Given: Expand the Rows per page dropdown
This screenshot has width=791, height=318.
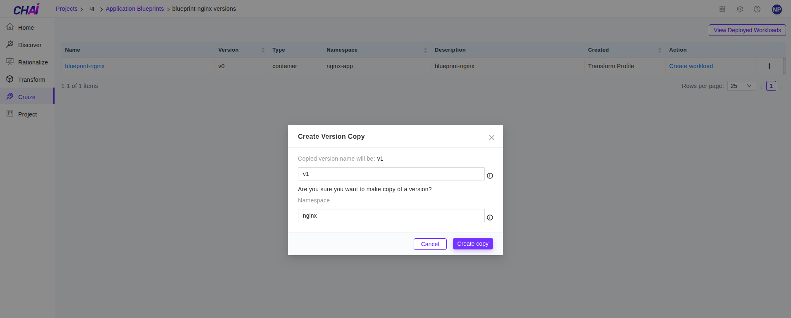Looking at the screenshot, I should [x=741, y=86].
